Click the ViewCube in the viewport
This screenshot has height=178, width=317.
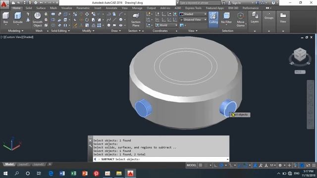[300, 54]
